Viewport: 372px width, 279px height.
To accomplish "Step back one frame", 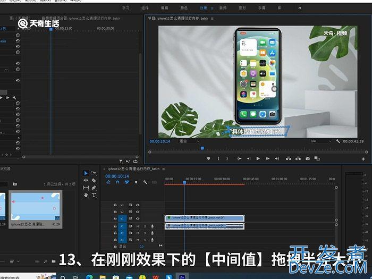I will [x=249, y=158].
